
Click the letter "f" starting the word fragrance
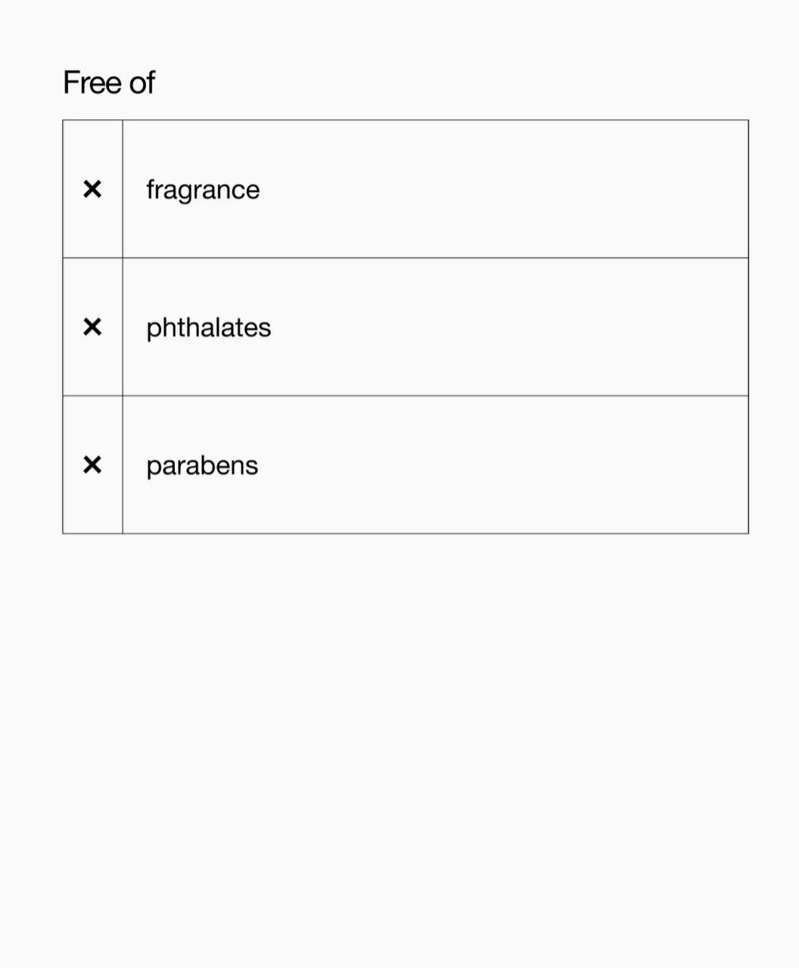[151, 189]
